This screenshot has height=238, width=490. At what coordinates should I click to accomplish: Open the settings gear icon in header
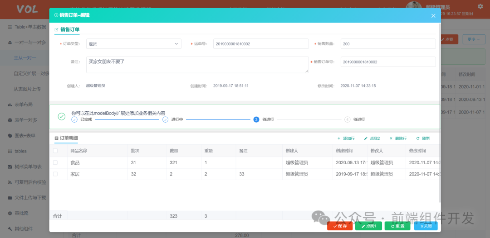(x=480, y=6)
